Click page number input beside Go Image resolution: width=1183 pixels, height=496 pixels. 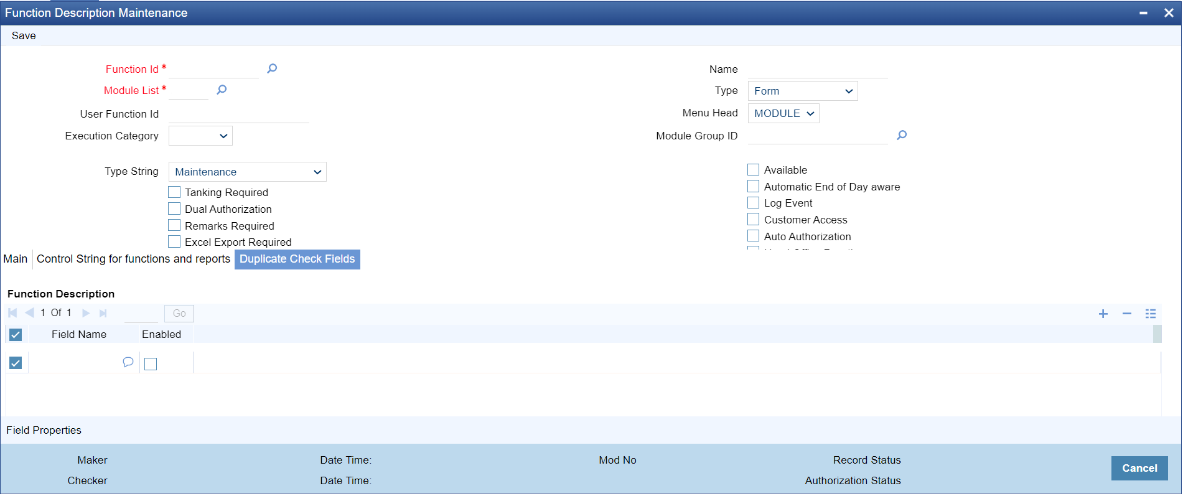click(x=141, y=314)
